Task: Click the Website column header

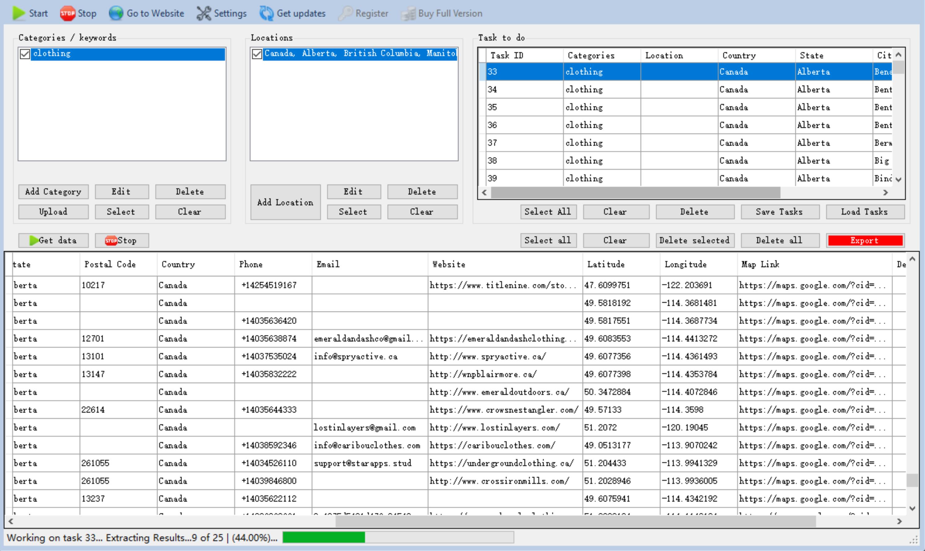Action: 505,264
